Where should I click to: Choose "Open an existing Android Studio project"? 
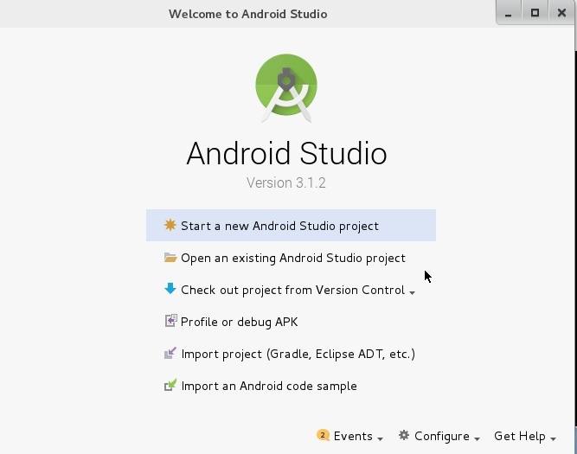(x=292, y=258)
